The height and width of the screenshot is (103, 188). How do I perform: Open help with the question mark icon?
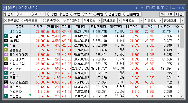click(167, 8)
